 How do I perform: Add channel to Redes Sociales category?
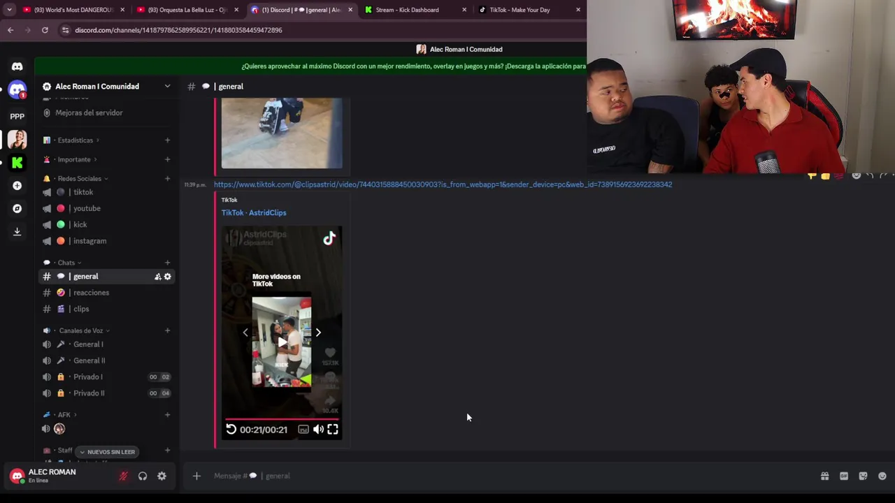[x=167, y=179]
